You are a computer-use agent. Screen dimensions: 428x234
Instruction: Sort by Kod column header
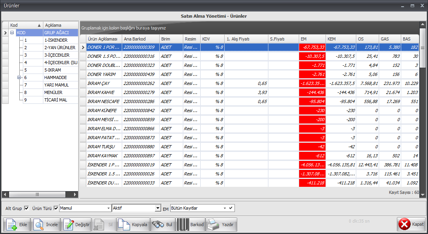[x=26, y=25]
